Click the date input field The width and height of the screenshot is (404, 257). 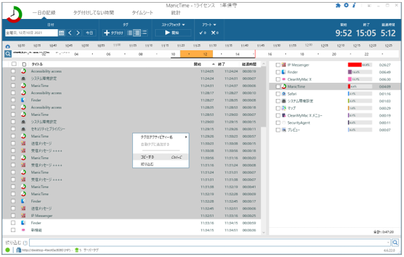[31, 33]
